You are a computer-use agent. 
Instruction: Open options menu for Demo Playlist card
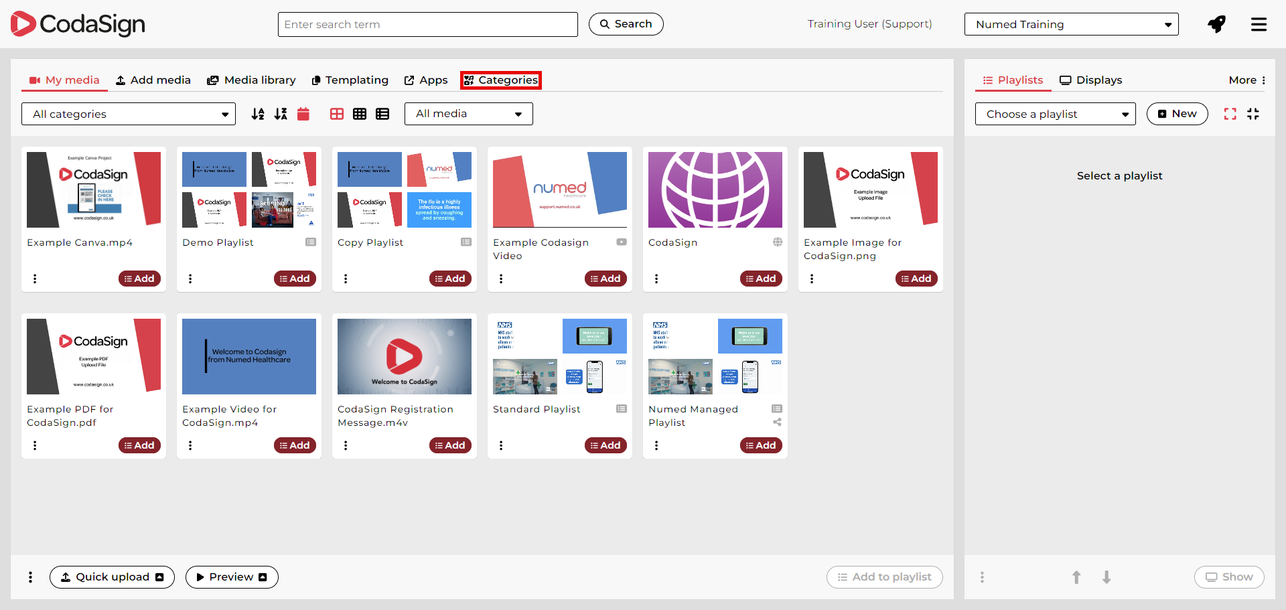(x=190, y=279)
